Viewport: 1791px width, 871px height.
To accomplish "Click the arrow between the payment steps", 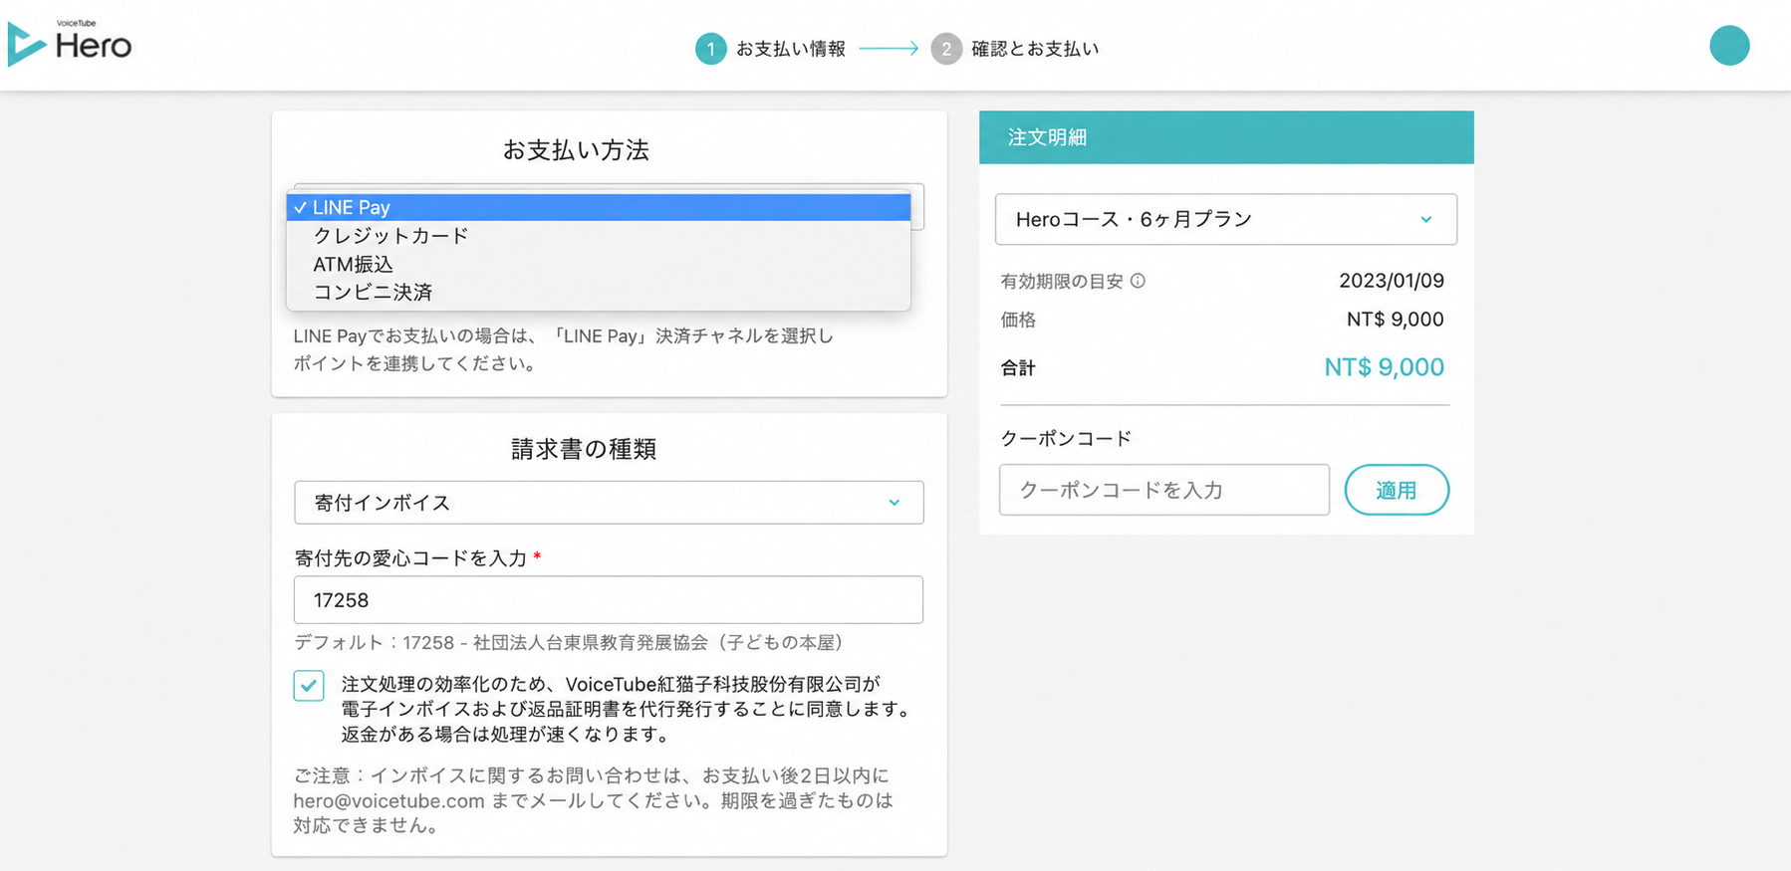I will point(889,48).
